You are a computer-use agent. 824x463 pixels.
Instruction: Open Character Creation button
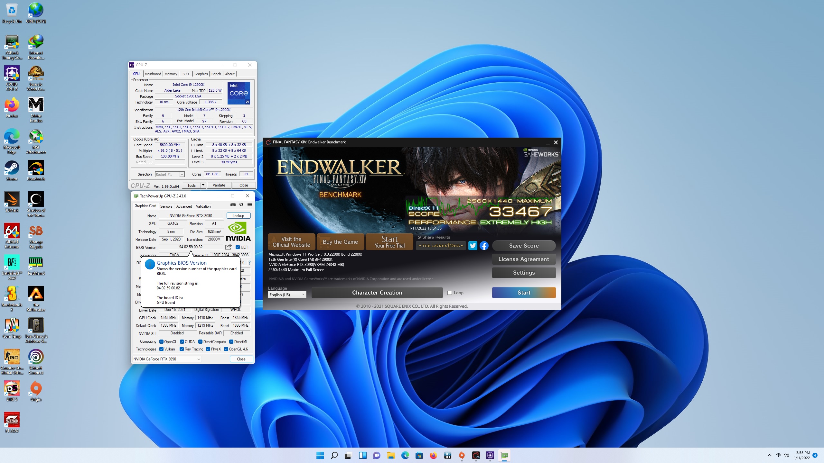[x=377, y=293]
